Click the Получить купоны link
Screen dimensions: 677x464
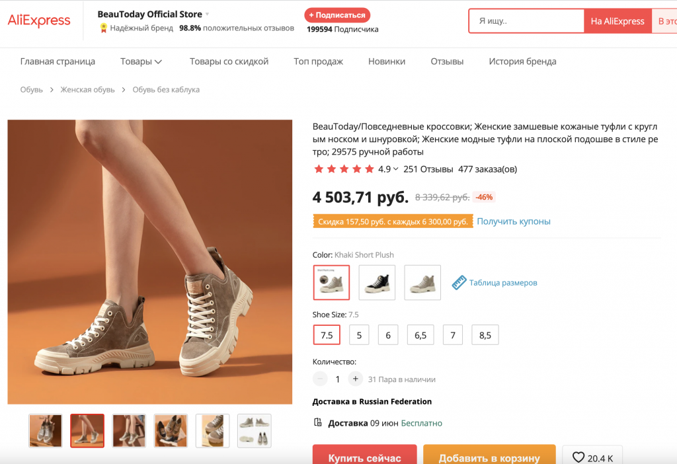pos(514,221)
